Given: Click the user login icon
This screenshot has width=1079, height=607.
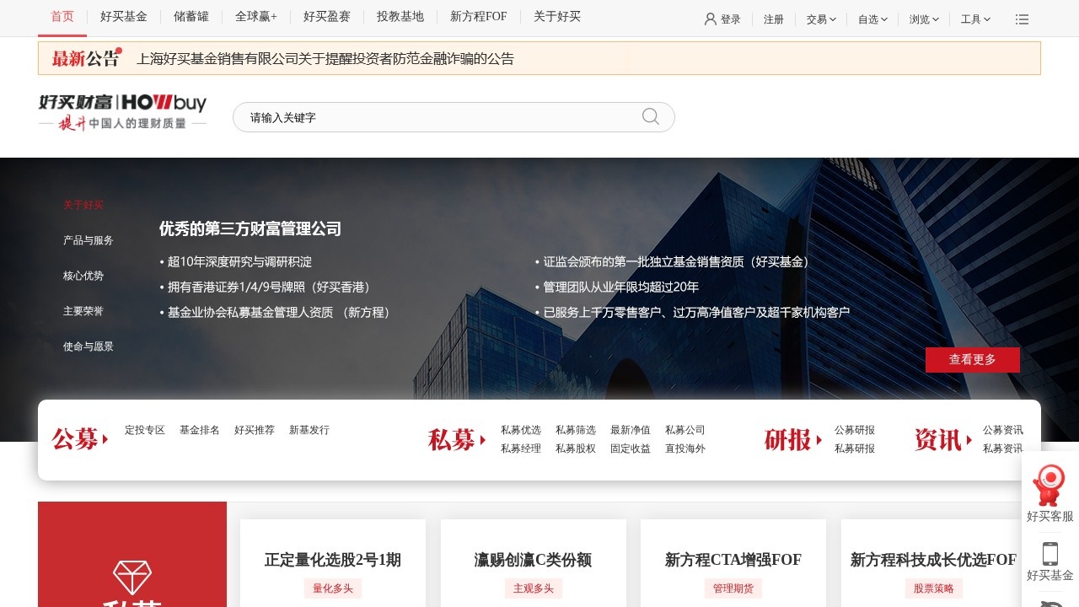Looking at the screenshot, I should coord(711,19).
